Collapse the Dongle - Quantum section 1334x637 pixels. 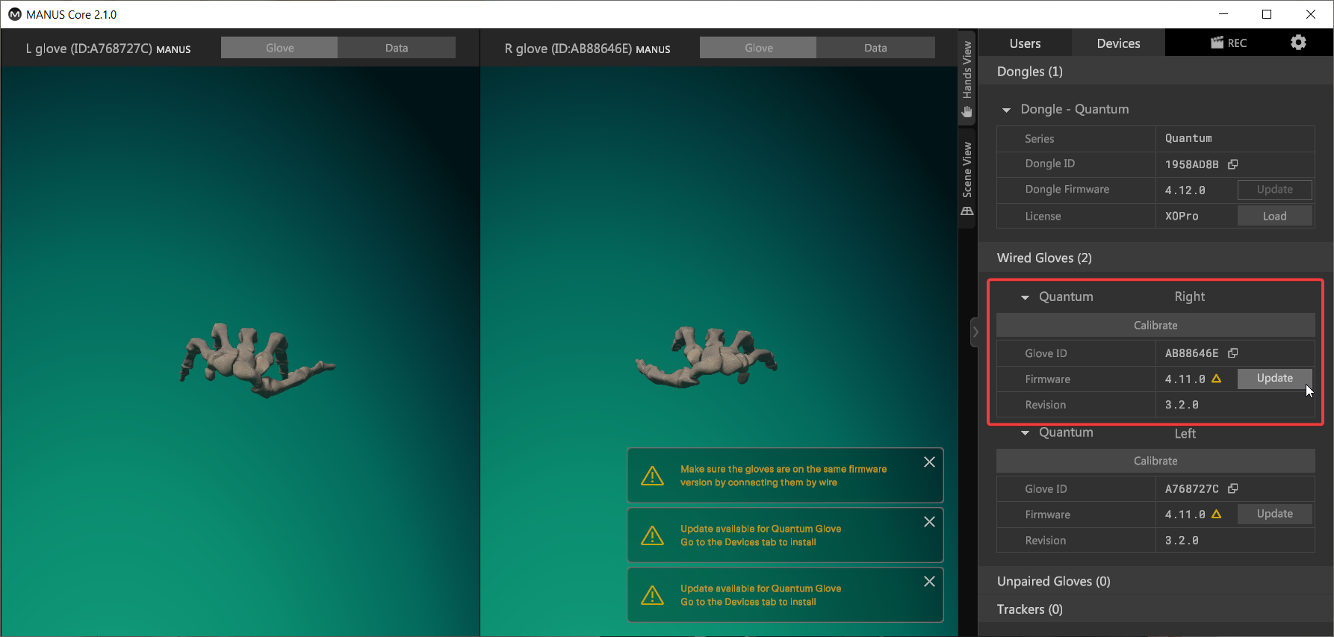pos(1006,110)
